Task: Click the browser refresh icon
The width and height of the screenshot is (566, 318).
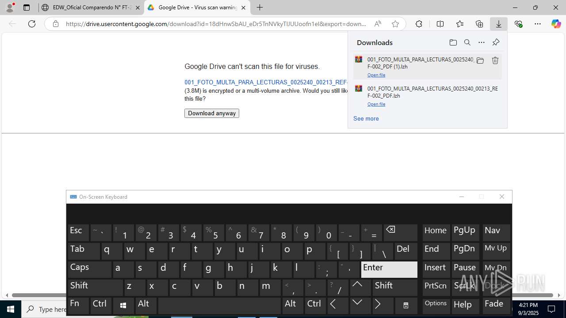Action: [x=32, y=24]
